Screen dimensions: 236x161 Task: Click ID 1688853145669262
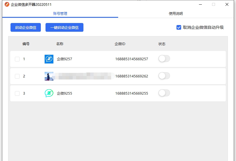click(x=132, y=76)
